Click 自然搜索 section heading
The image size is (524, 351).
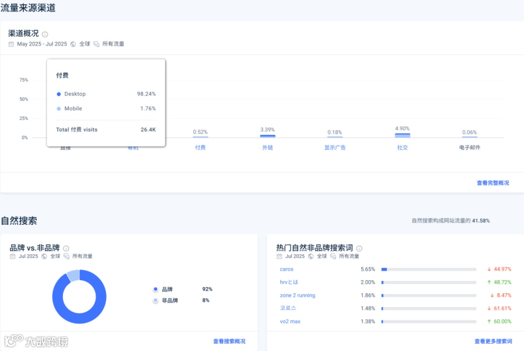click(19, 220)
